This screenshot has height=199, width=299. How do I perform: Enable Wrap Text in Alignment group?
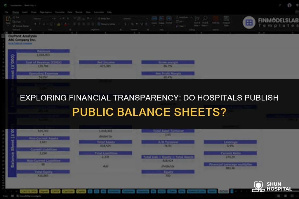point(104,19)
